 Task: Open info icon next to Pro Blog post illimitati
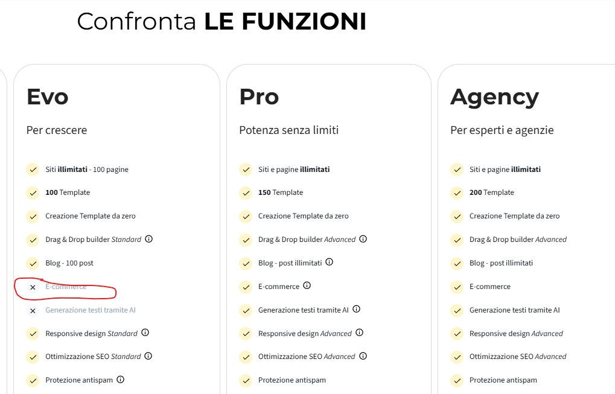click(330, 262)
